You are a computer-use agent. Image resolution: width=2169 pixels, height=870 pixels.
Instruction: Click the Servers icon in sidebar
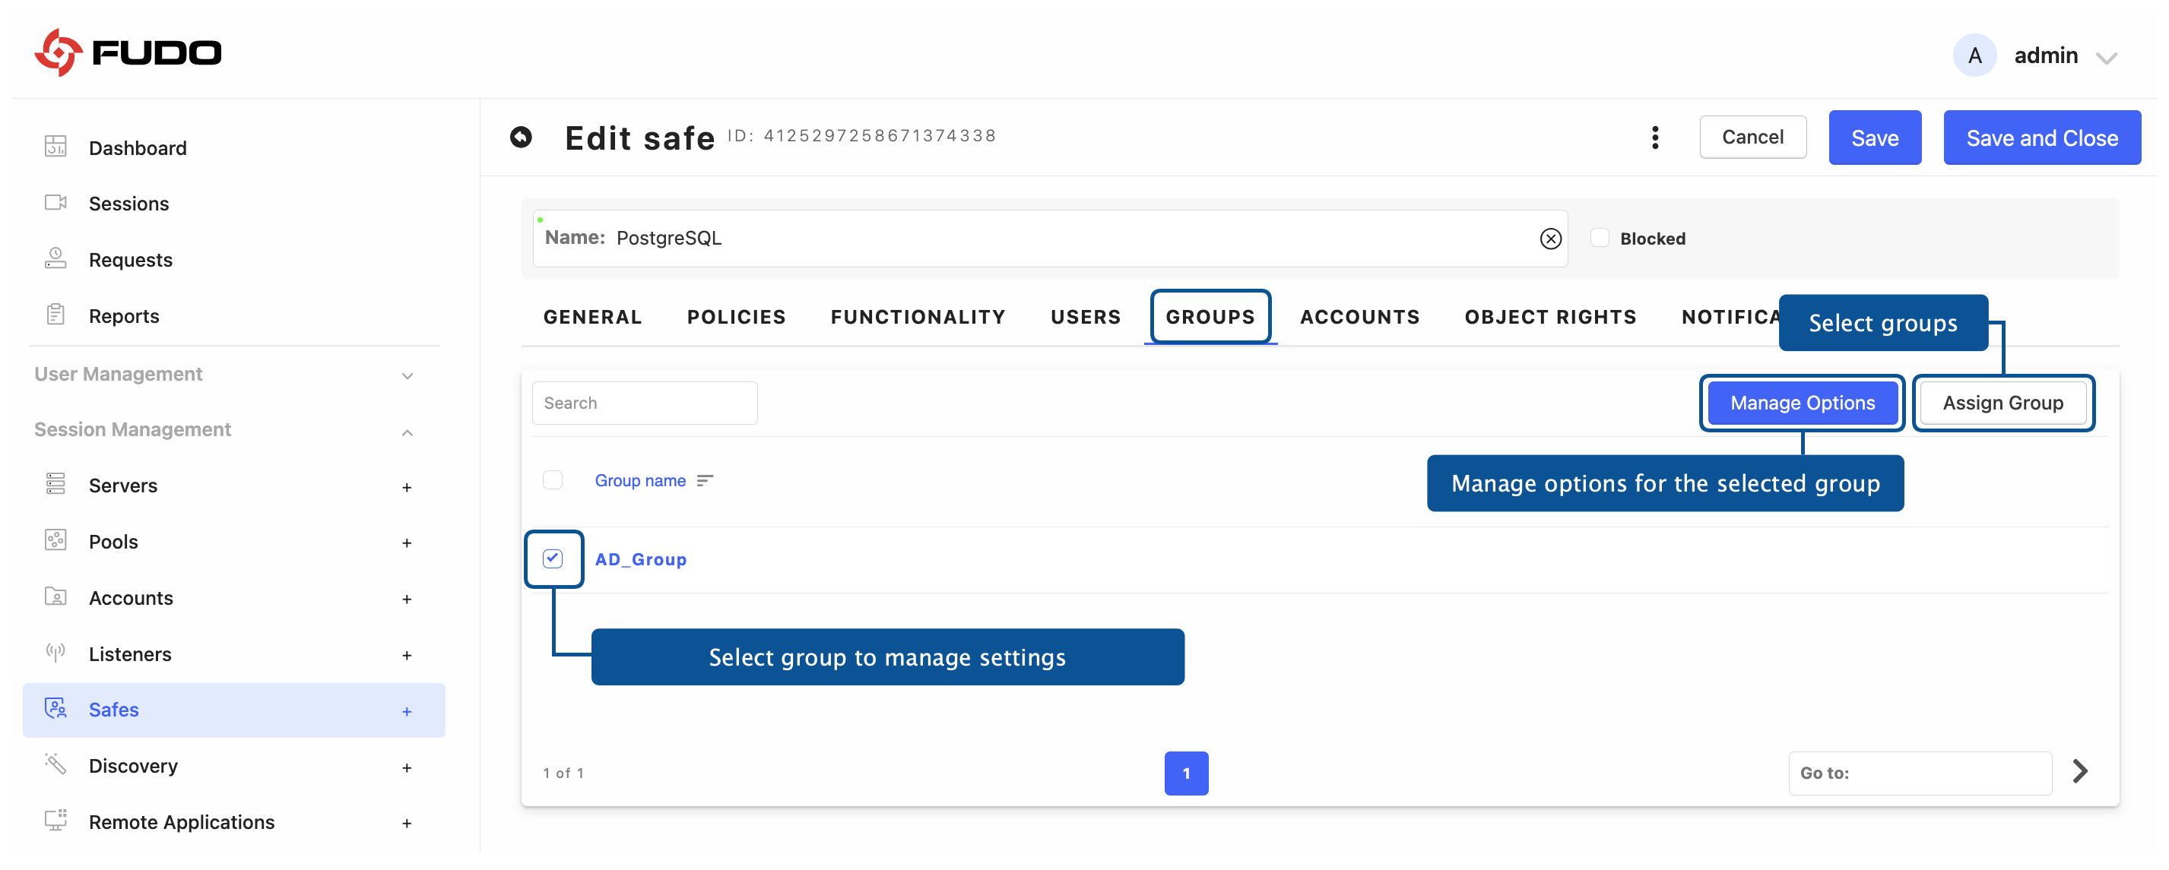(x=55, y=485)
